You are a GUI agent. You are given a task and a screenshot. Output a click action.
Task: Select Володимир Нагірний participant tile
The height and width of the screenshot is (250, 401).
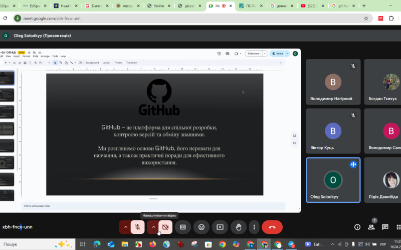[333, 82]
